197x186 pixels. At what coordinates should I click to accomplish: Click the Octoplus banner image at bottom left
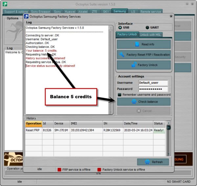click(13, 159)
